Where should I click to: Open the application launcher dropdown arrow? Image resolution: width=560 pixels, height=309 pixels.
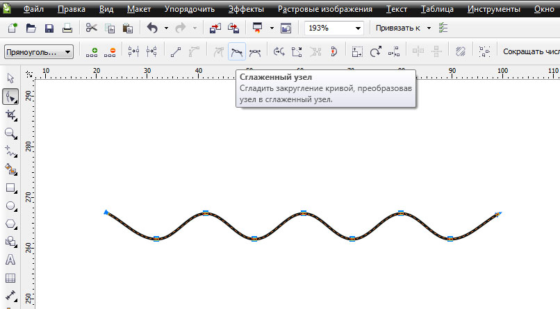(272, 28)
